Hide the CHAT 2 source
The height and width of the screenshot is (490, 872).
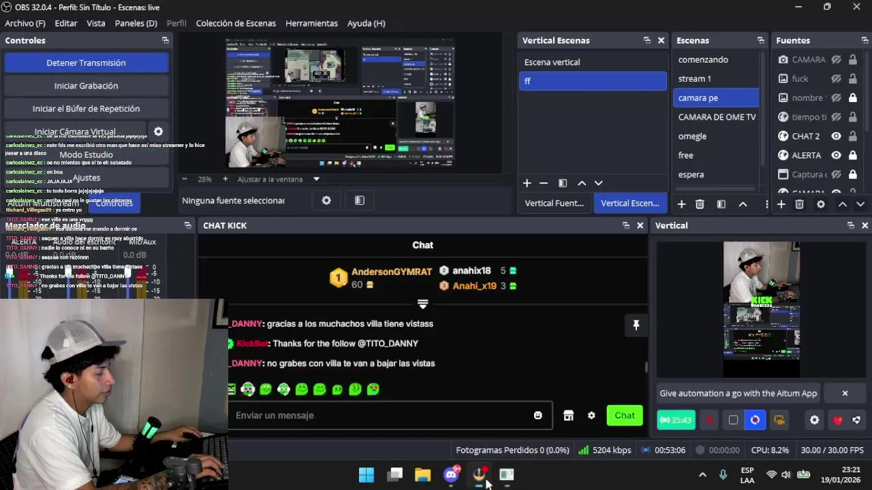[837, 136]
